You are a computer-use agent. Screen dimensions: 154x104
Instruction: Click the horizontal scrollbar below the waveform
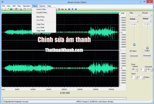(x=64, y=98)
